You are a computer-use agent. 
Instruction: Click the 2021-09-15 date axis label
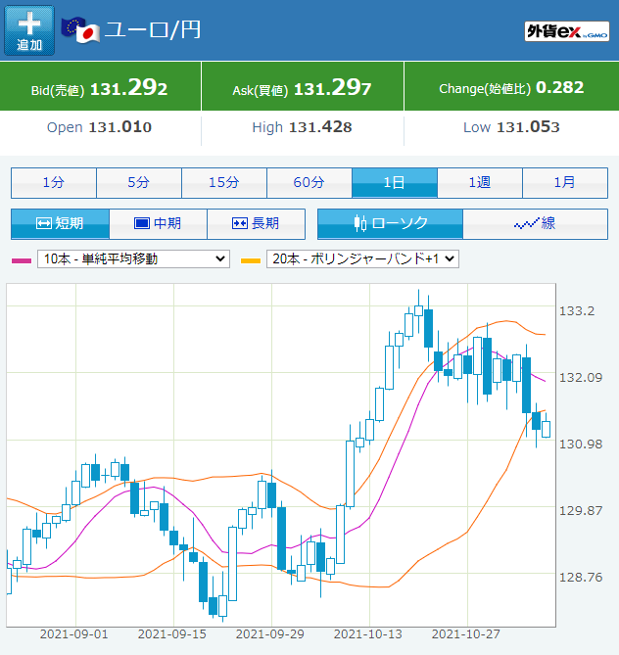coord(172,634)
